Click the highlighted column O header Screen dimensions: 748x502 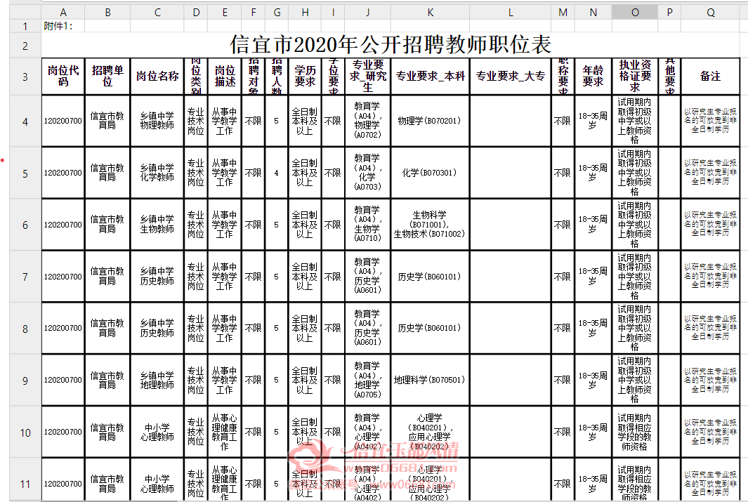click(635, 13)
